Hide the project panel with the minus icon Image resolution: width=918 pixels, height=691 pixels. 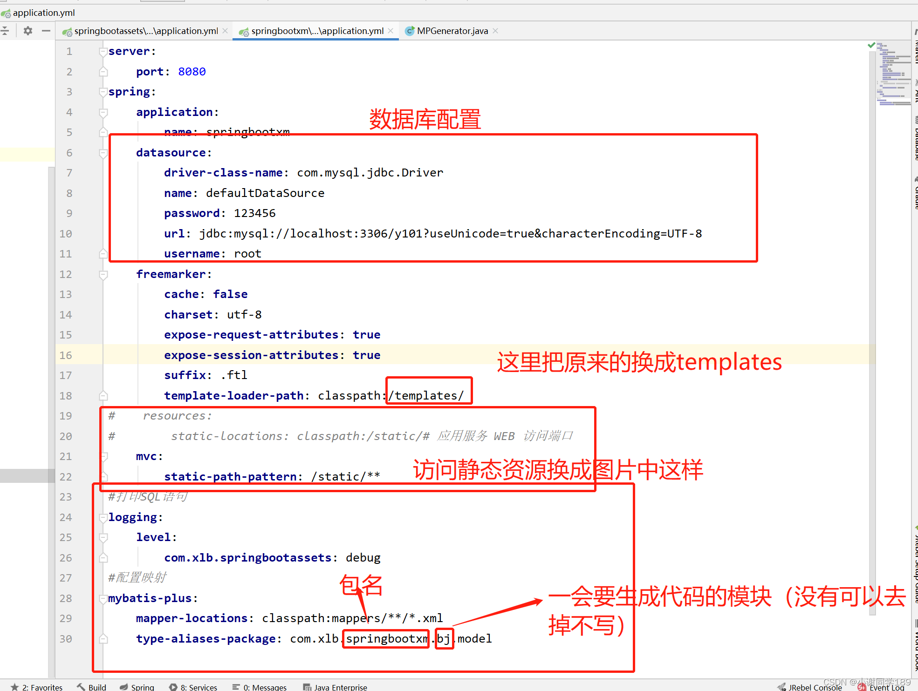[x=46, y=31]
